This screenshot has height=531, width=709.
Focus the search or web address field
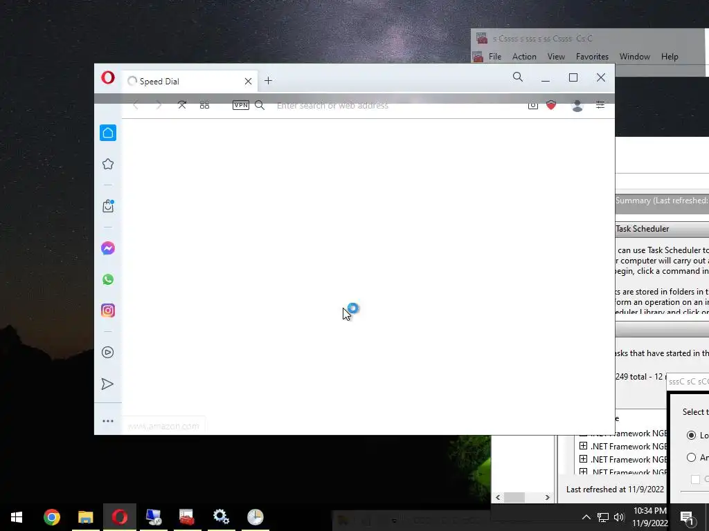click(332, 106)
